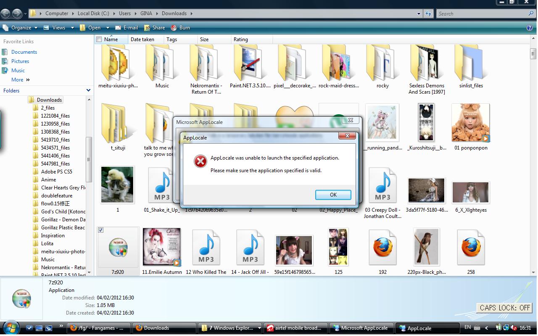Select the Anime folder in tree
Viewport: 538px width, 336px height.
(x=48, y=180)
